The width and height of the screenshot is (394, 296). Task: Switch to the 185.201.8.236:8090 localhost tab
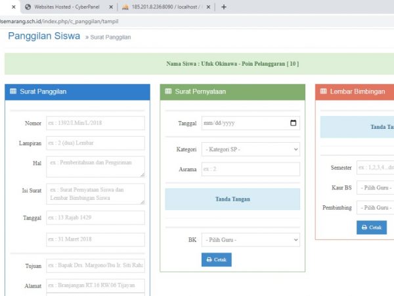[166, 7]
